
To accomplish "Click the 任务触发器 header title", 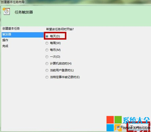I will point(24,12).
